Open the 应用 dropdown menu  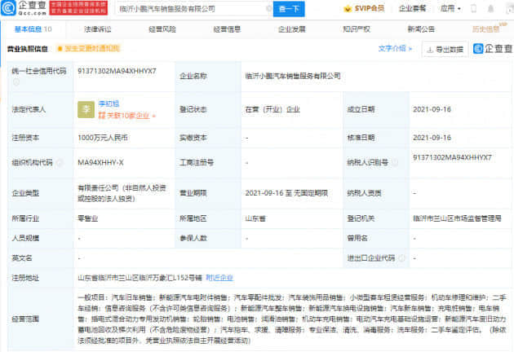(x=450, y=8)
